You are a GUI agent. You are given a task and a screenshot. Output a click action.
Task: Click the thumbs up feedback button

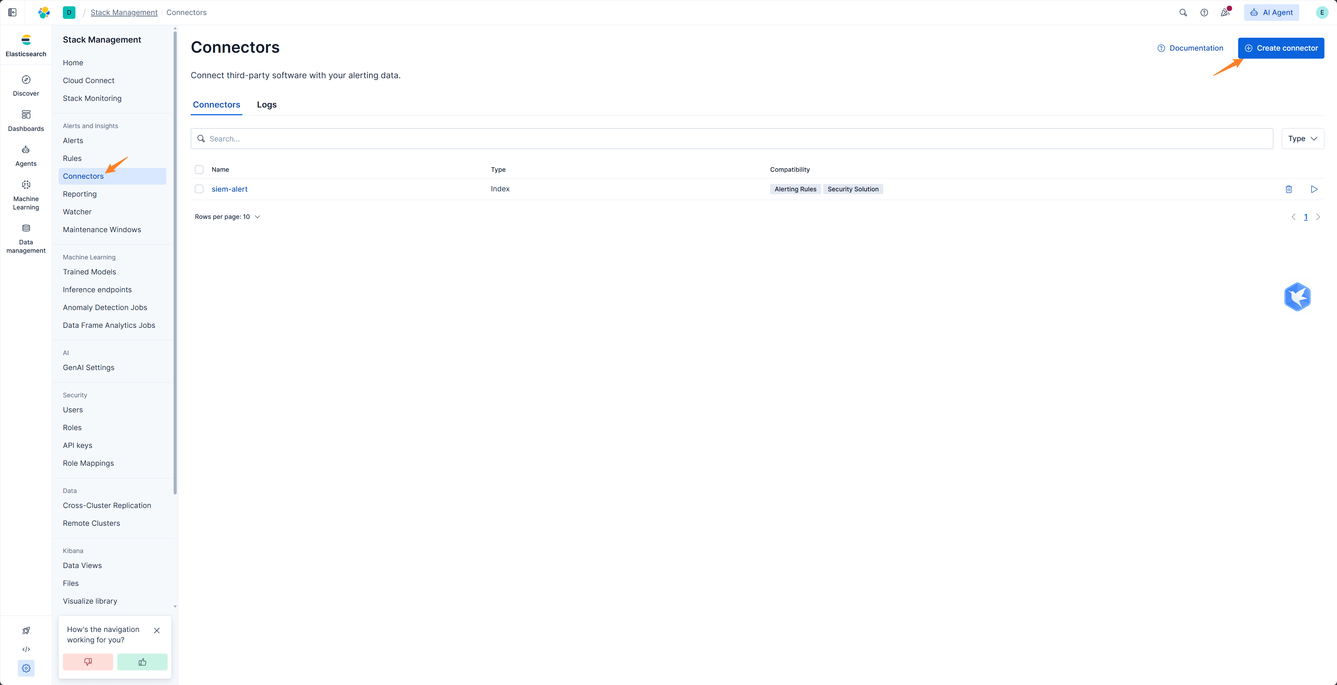[142, 662]
